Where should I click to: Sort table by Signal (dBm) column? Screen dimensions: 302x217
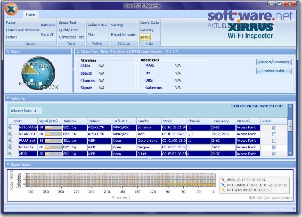click(50, 121)
